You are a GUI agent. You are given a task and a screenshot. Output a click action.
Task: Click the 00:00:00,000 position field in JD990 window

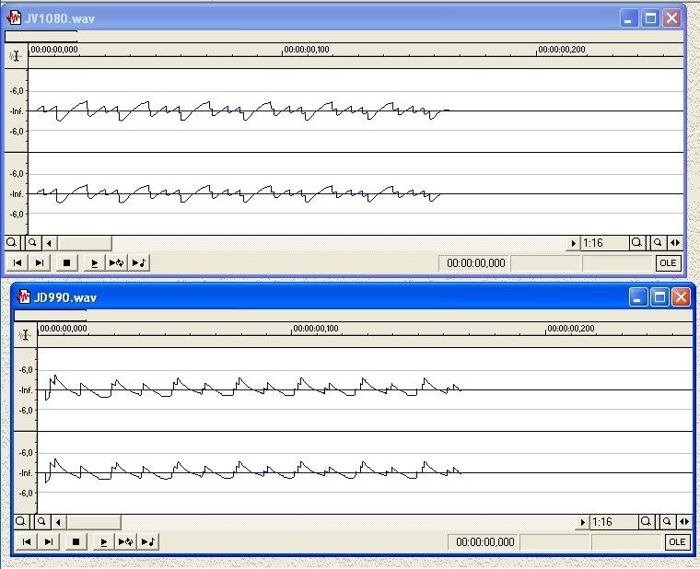[484, 541]
